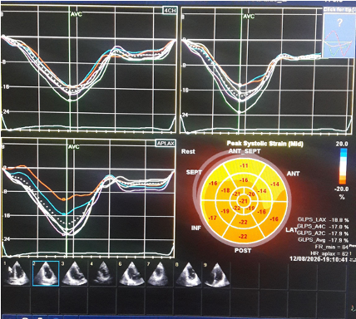The width and height of the screenshot is (356, 319).
Task: Click INF basal segment value -17
Action: pyautogui.click(x=212, y=218)
